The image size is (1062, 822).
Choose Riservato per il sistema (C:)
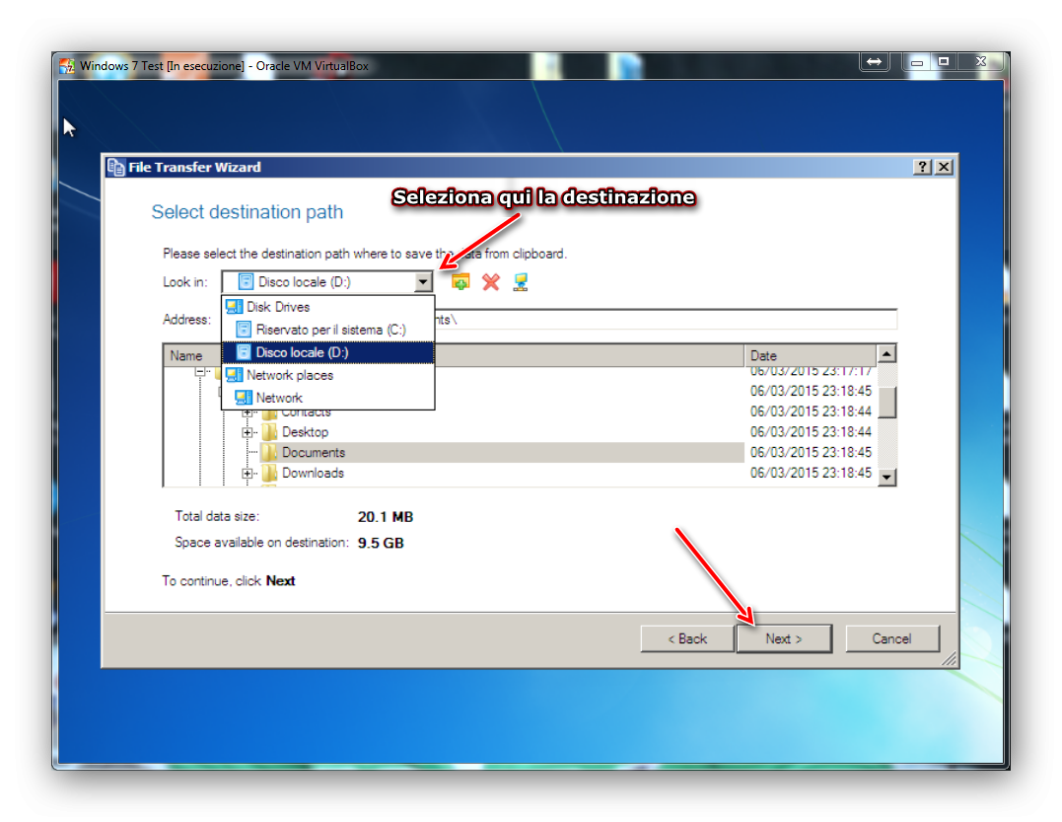click(x=328, y=330)
